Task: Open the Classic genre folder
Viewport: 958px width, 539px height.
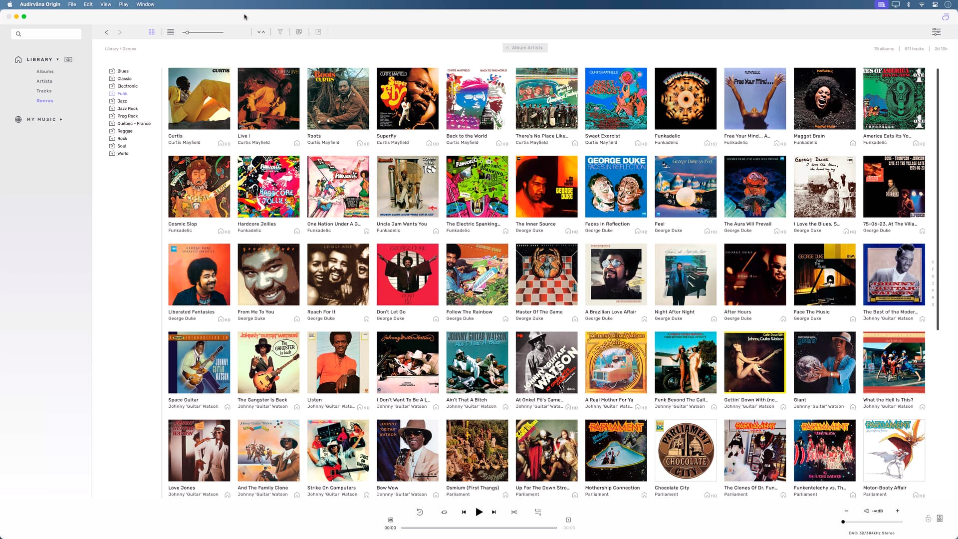Action: tap(120, 79)
